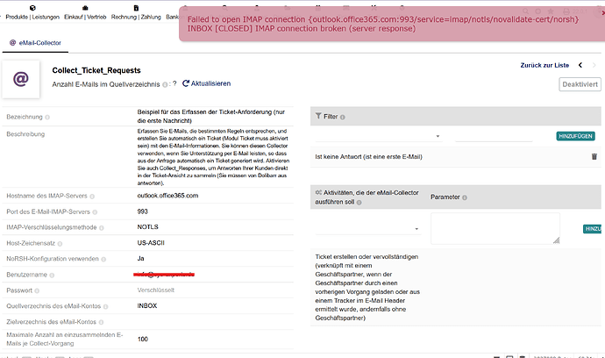605x358 pixels.
Task: Click the Deaktiviert status button
Action: click(580, 84)
